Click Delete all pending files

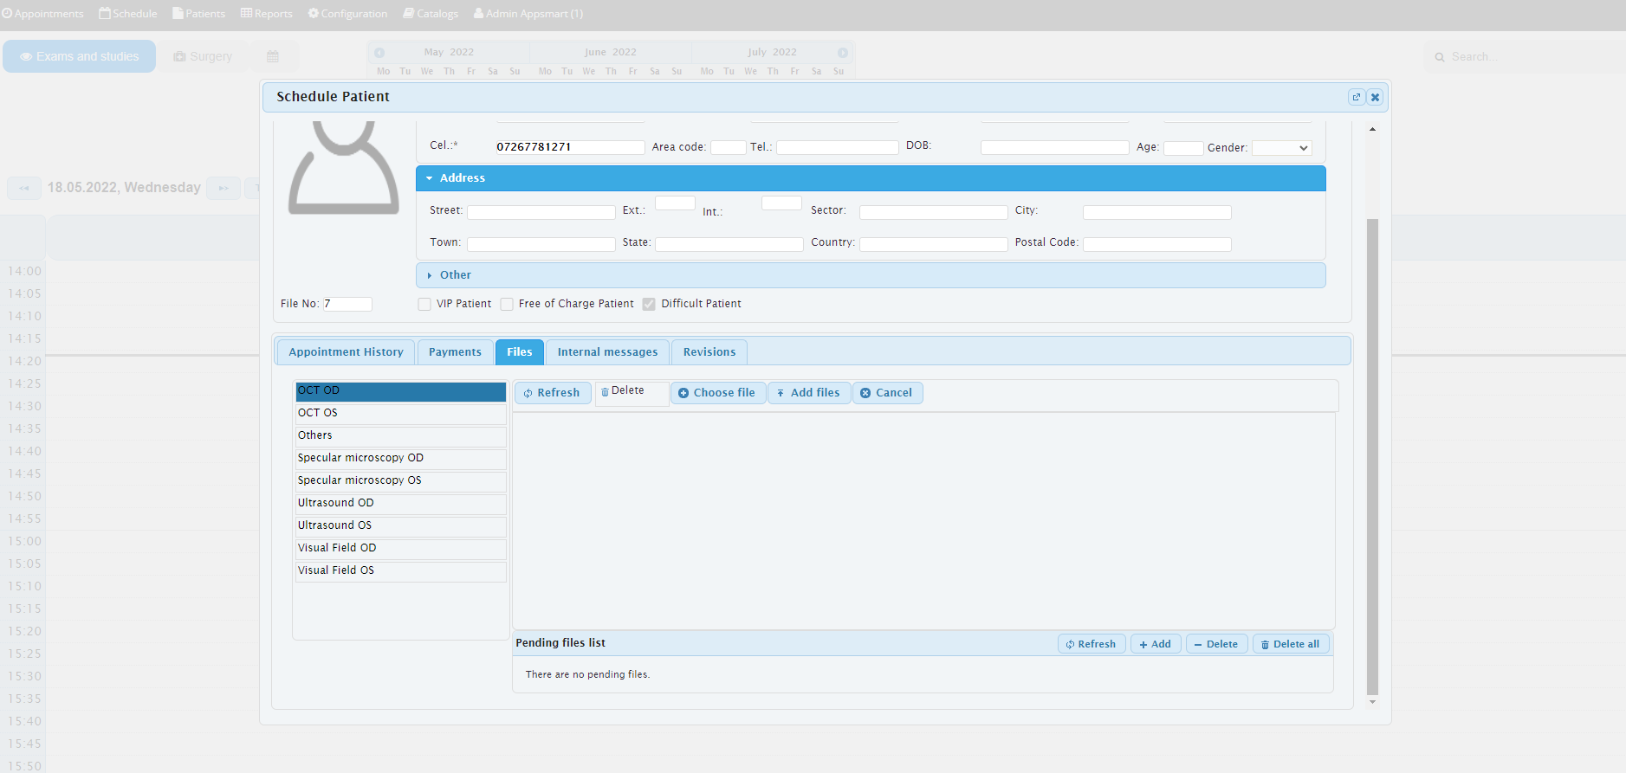click(1291, 644)
